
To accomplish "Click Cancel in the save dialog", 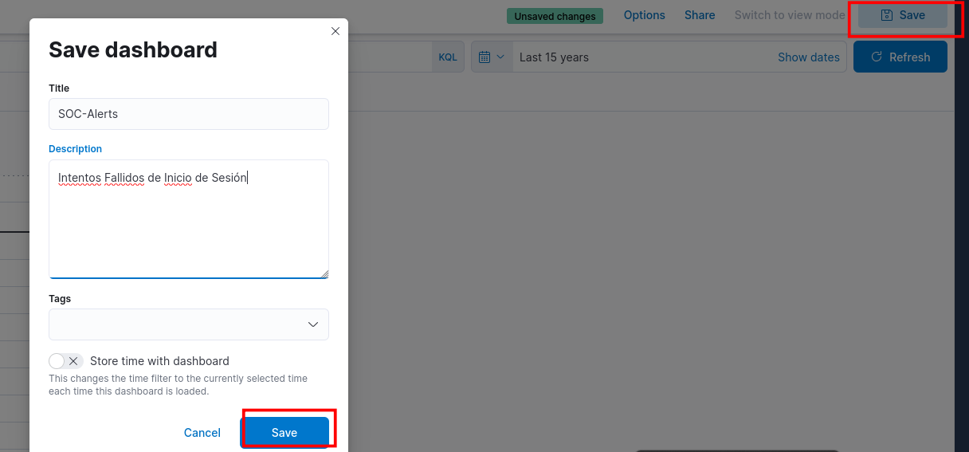I will click(x=202, y=433).
